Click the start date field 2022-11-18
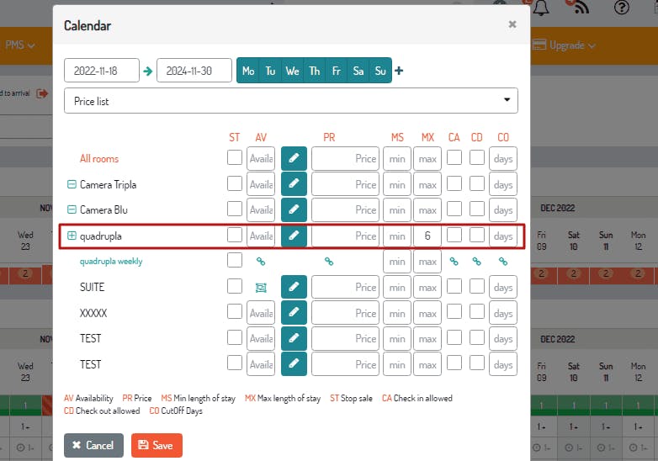This screenshot has height=461, width=658. 102,71
